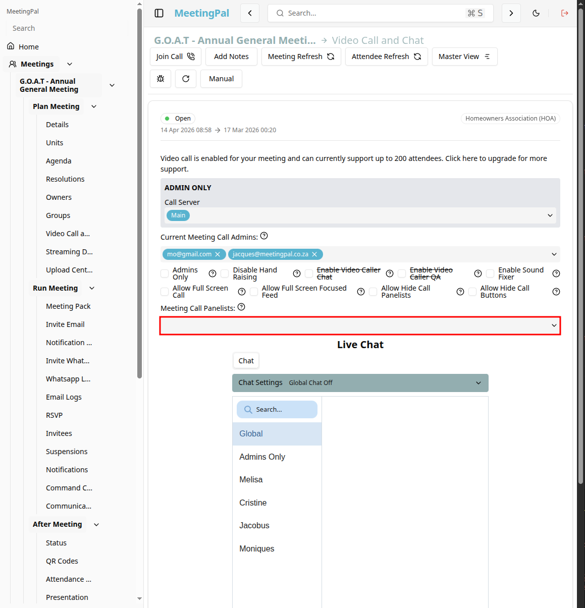This screenshot has height=608, width=585.
Task: Open chat with Melisa
Action: 277,480
